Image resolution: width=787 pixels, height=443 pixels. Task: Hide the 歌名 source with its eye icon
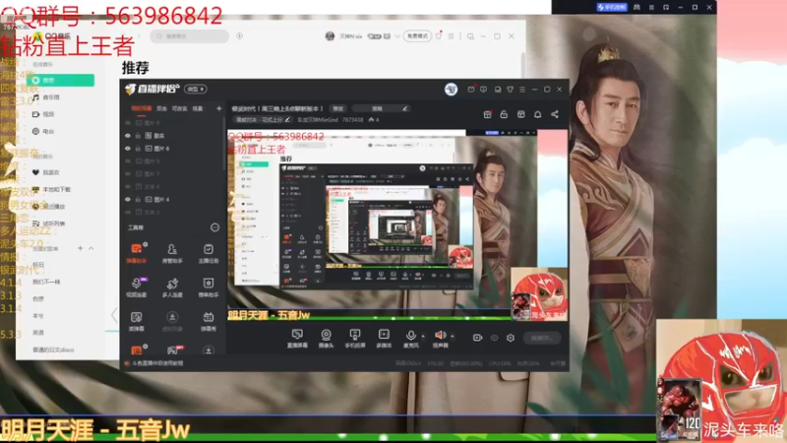pos(128,136)
